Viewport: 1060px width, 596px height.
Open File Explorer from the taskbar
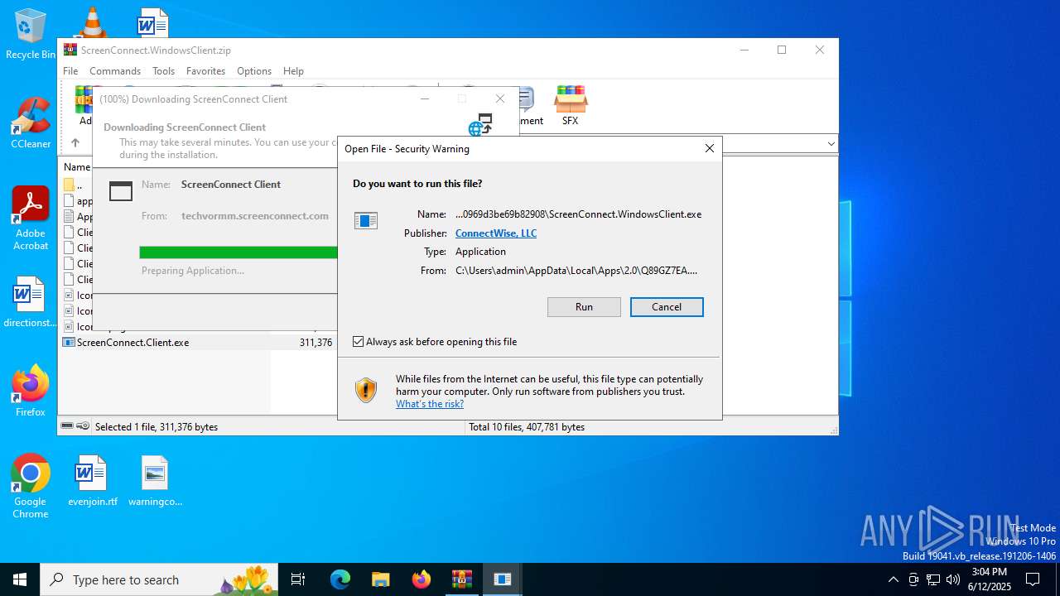(380, 579)
